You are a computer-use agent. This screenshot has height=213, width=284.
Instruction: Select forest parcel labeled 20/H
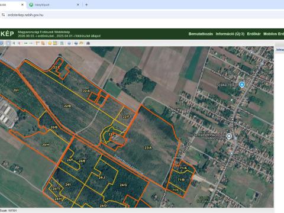click(46, 144)
